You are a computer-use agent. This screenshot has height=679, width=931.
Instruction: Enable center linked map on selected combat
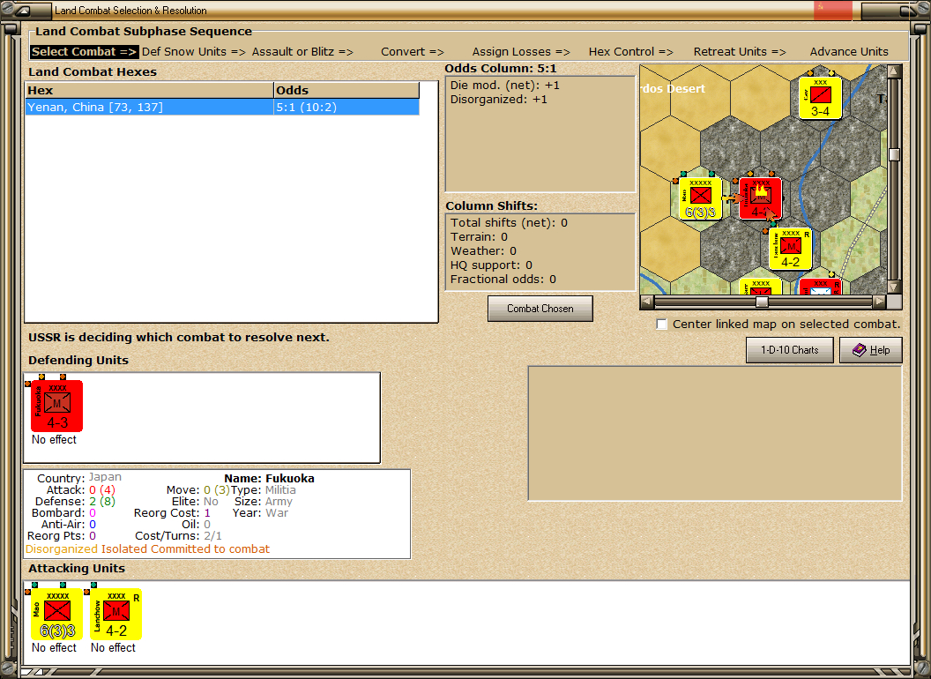pyautogui.click(x=662, y=325)
